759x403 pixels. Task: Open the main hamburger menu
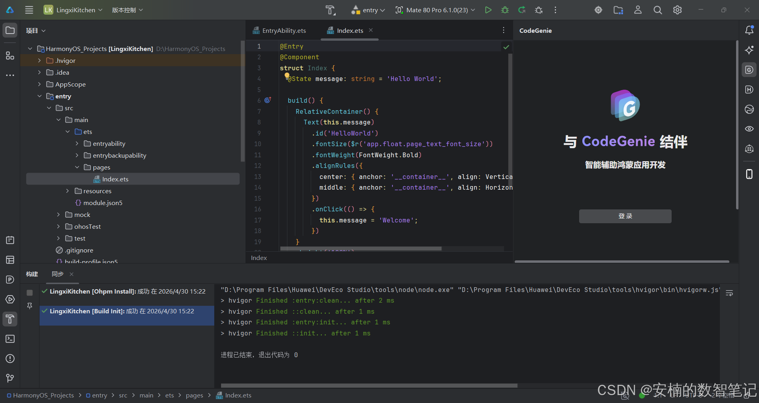coord(29,10)
